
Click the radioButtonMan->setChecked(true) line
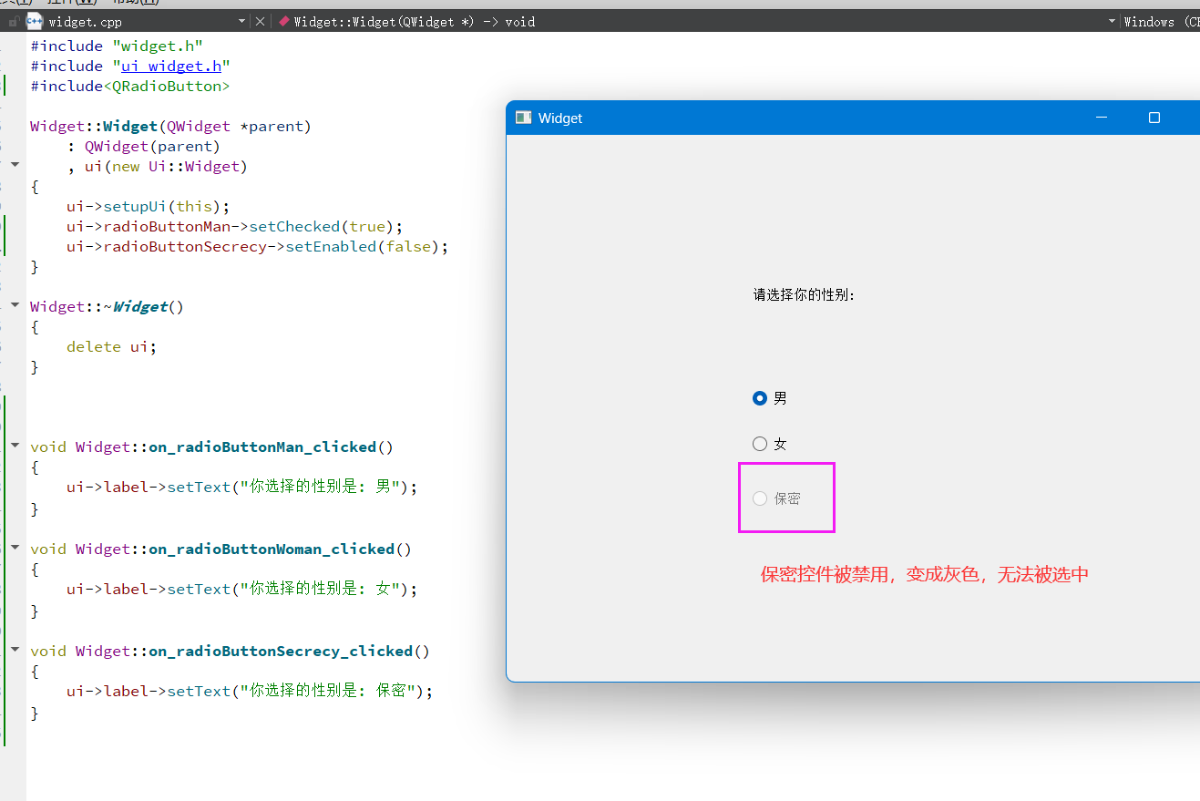[x=234, y=226]
